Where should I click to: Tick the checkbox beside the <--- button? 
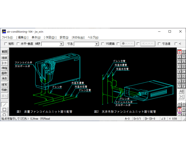pyautogui.click(x=138, y=44)
